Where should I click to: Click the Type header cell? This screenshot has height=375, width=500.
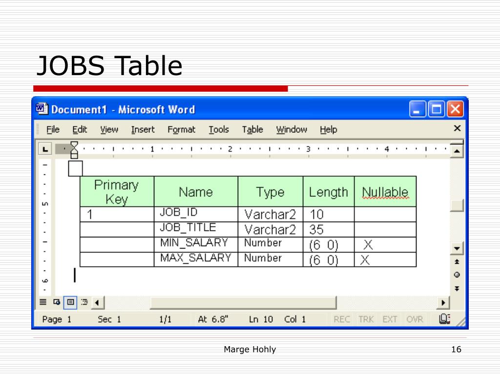click(271, 191)
